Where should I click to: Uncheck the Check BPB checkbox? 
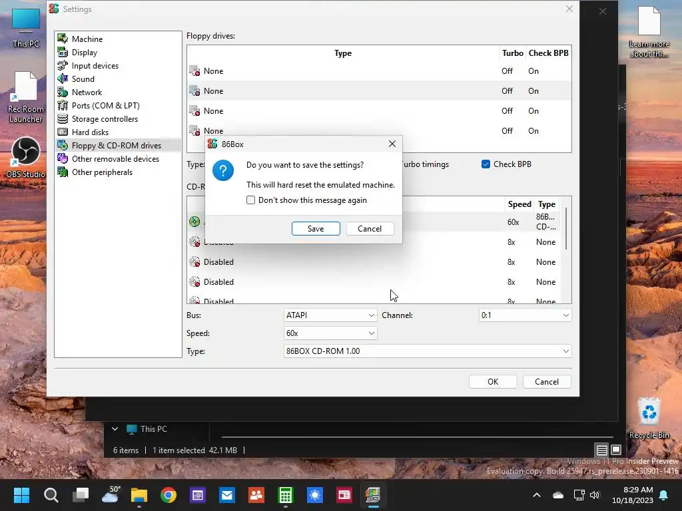coord(486,164)
